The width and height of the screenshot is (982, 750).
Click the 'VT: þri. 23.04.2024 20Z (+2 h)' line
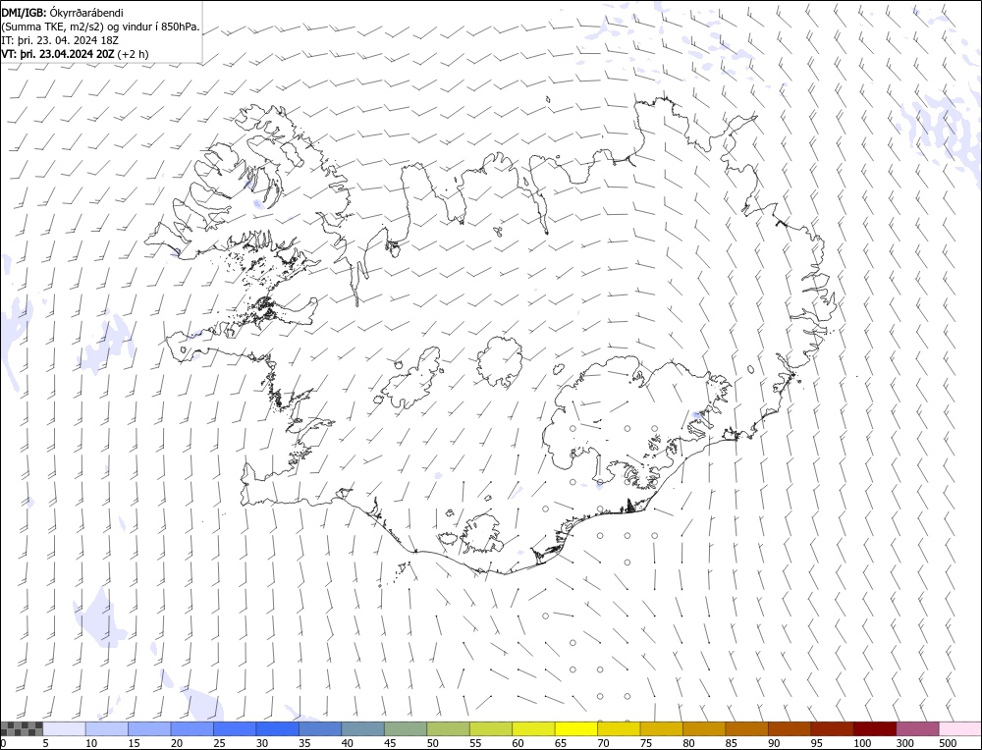(x=76, y=54)
